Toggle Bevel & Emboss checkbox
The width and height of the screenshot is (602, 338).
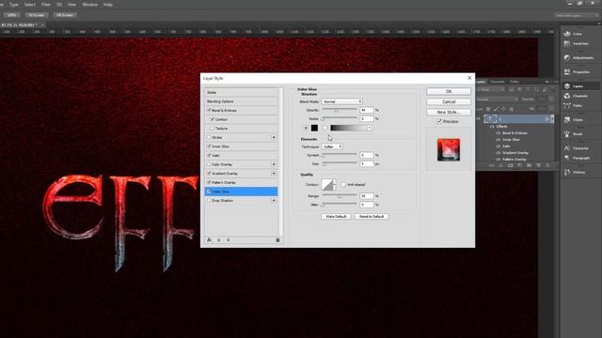[209, 111]
